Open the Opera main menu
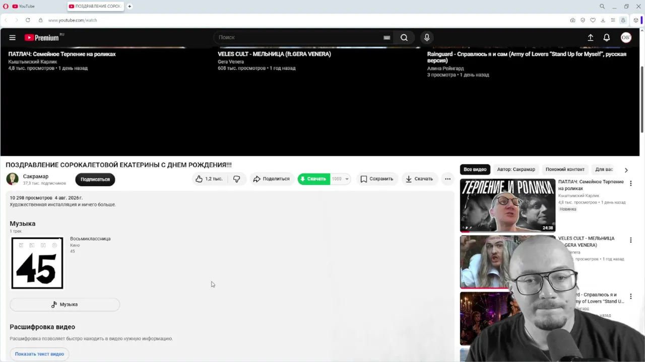 click(x=6, y=6)
